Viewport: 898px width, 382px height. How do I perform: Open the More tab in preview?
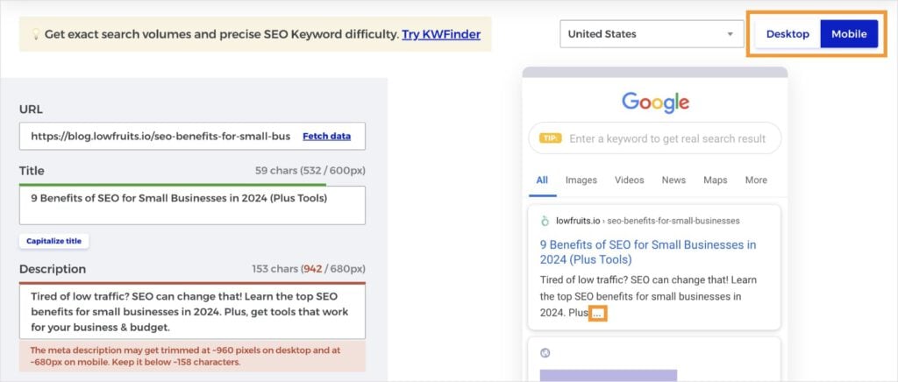click(x=756, y=180)
